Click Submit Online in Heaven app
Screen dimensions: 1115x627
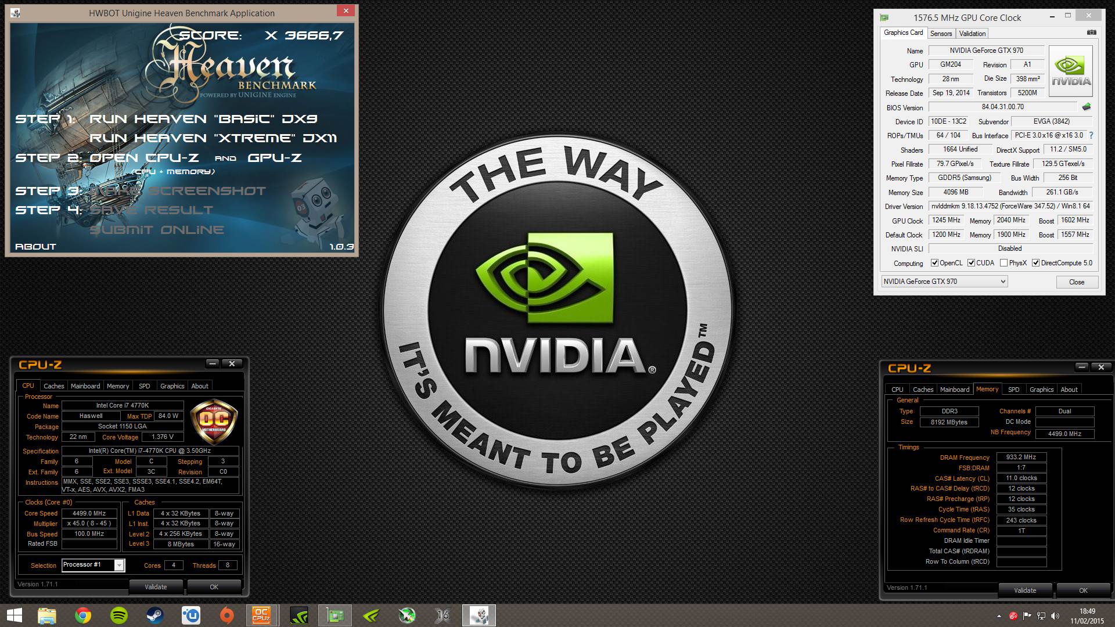click(157, 230)
